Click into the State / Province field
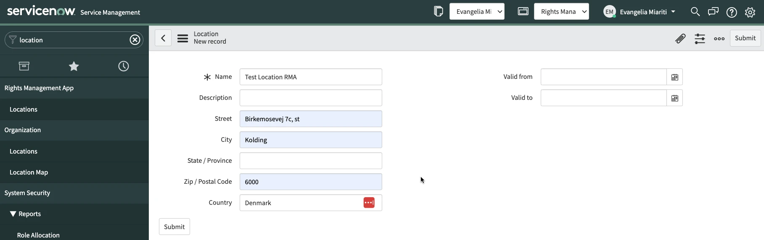The height and width of the screenshot is (240, 764). point(311,161)
